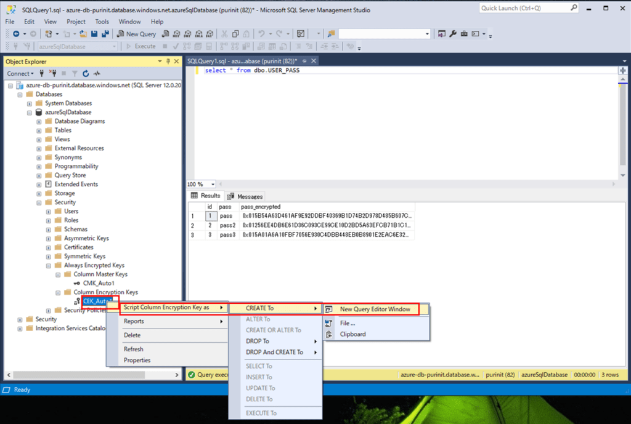Open the zoom 100 % dropdown
Viewport: 631px width, 424px height.
click(x=213, y=184)
